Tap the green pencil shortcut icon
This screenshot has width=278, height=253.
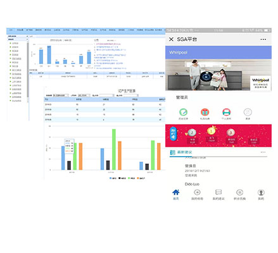pos(183,112)
